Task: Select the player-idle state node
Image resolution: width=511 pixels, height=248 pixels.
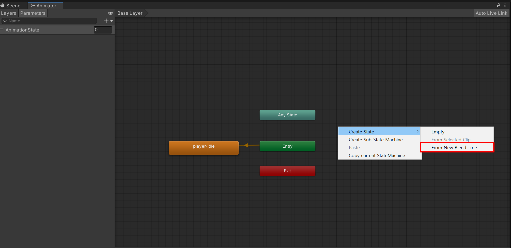Action: (x=204, y=148)
